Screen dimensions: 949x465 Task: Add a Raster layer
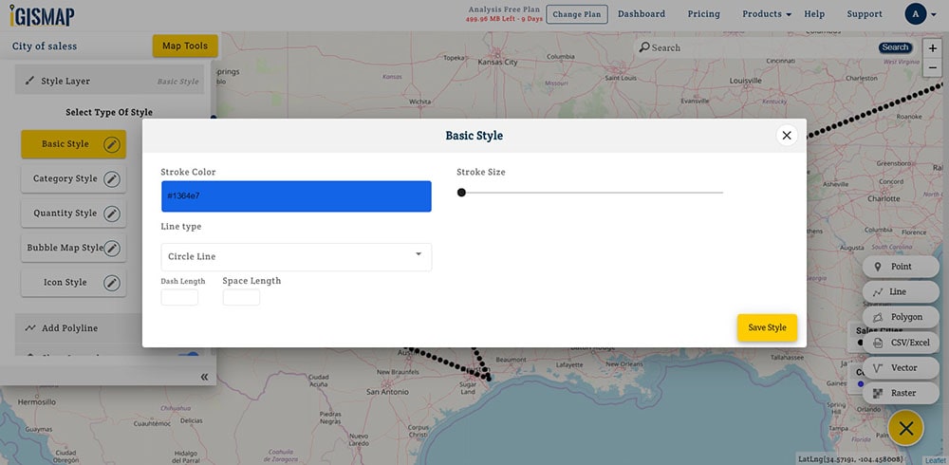(901, 394)
